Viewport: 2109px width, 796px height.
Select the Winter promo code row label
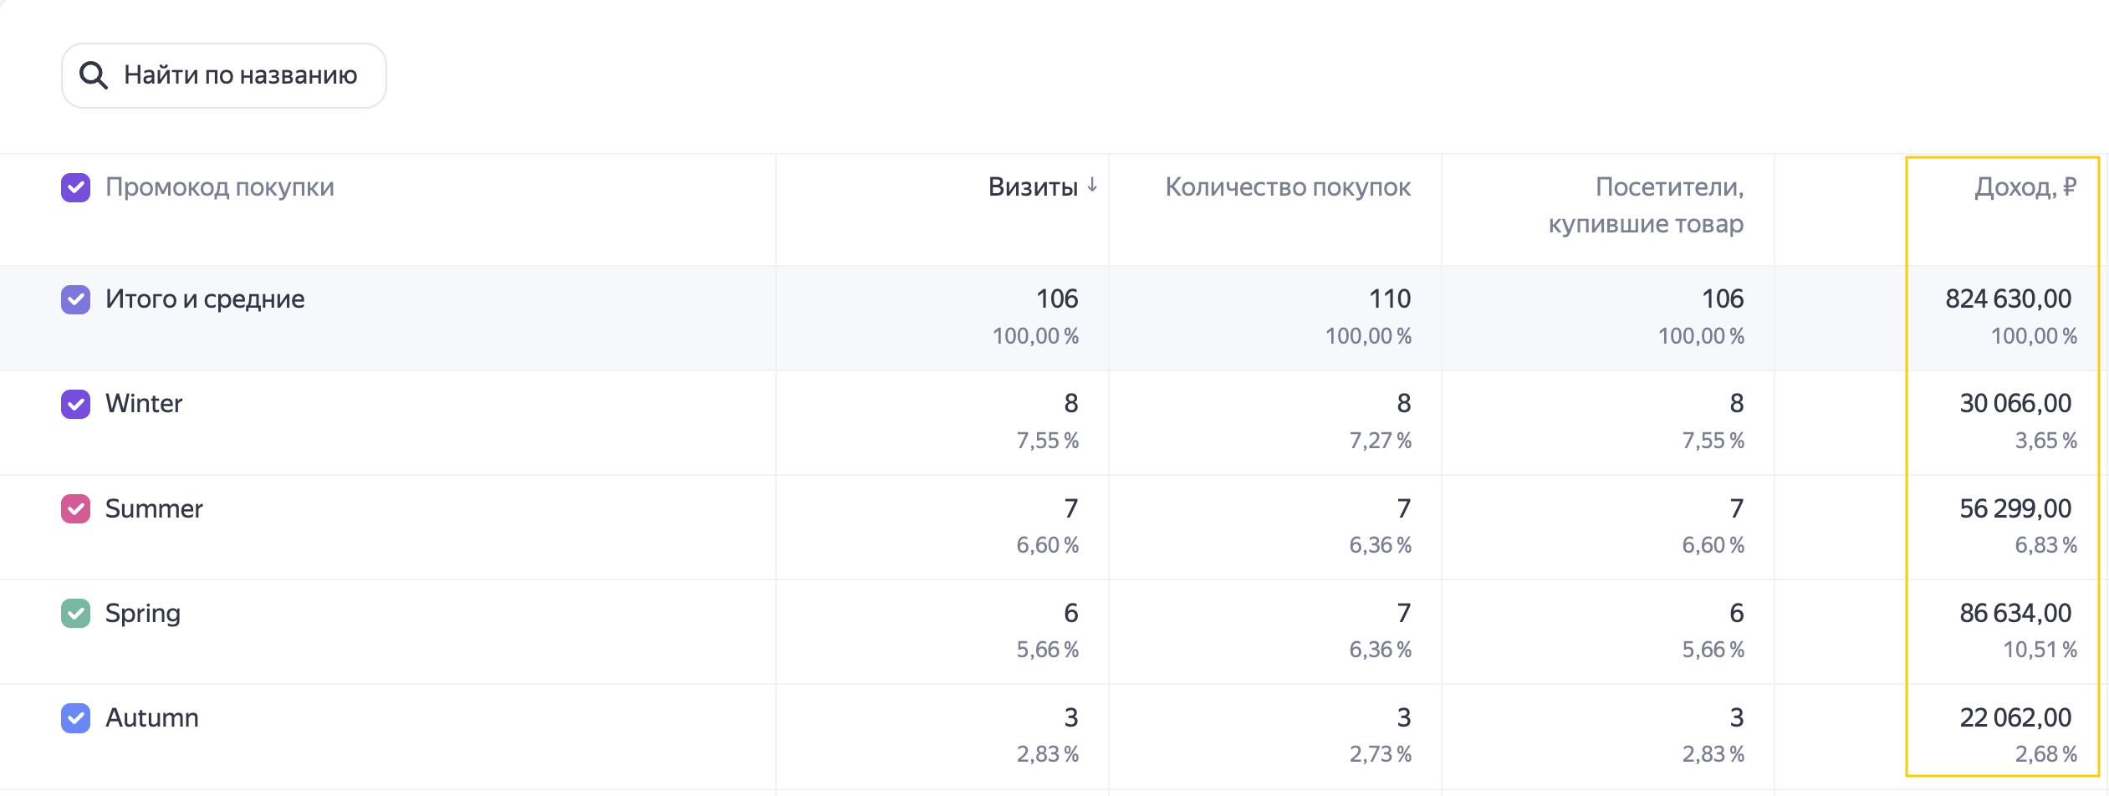tap(144, 404)
